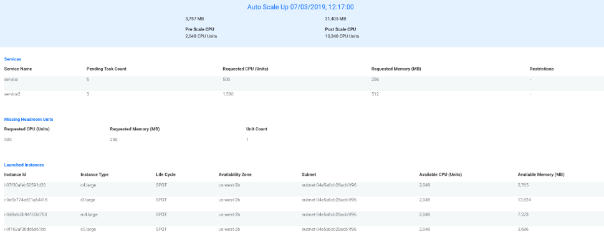Screen dimensions: 604x245
Task: Select the 31,405 MB value
Action: 335,19
